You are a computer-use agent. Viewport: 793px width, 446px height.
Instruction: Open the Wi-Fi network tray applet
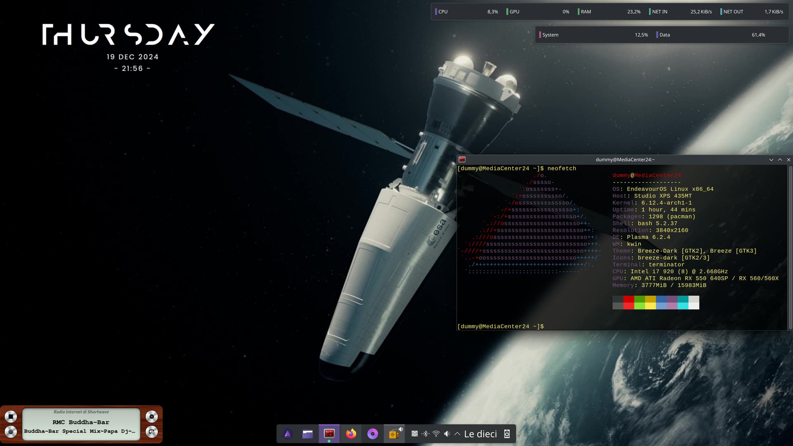click(x=436, y=434)
